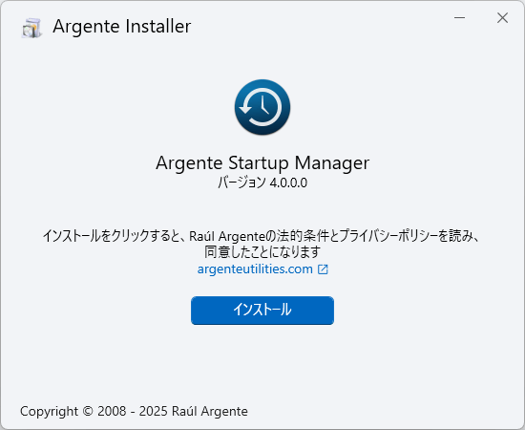This screenshot has width=525, height=430.
Task: Click the Argente Startup Manager heading
Action: [262, 163]
